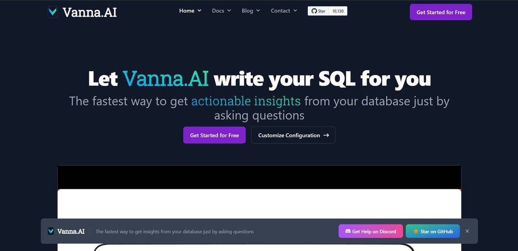Image resolution: width=518 pixels, height=251 pixels.
Task: Select the Contact menu item
Action: [280, 11]
